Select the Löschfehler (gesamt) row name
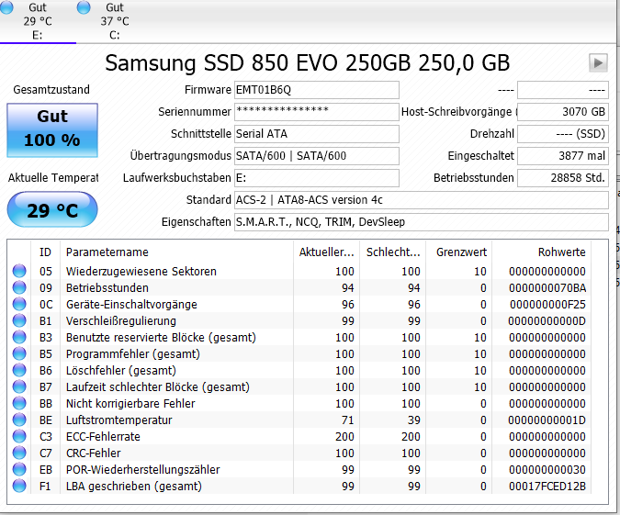The image size is (620, 515). click(121, 371)
